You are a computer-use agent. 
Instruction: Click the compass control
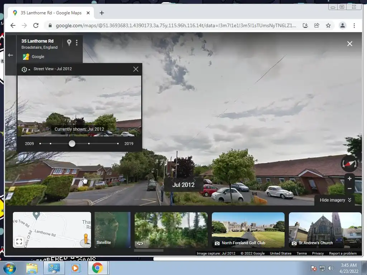[x=349, y=164]
